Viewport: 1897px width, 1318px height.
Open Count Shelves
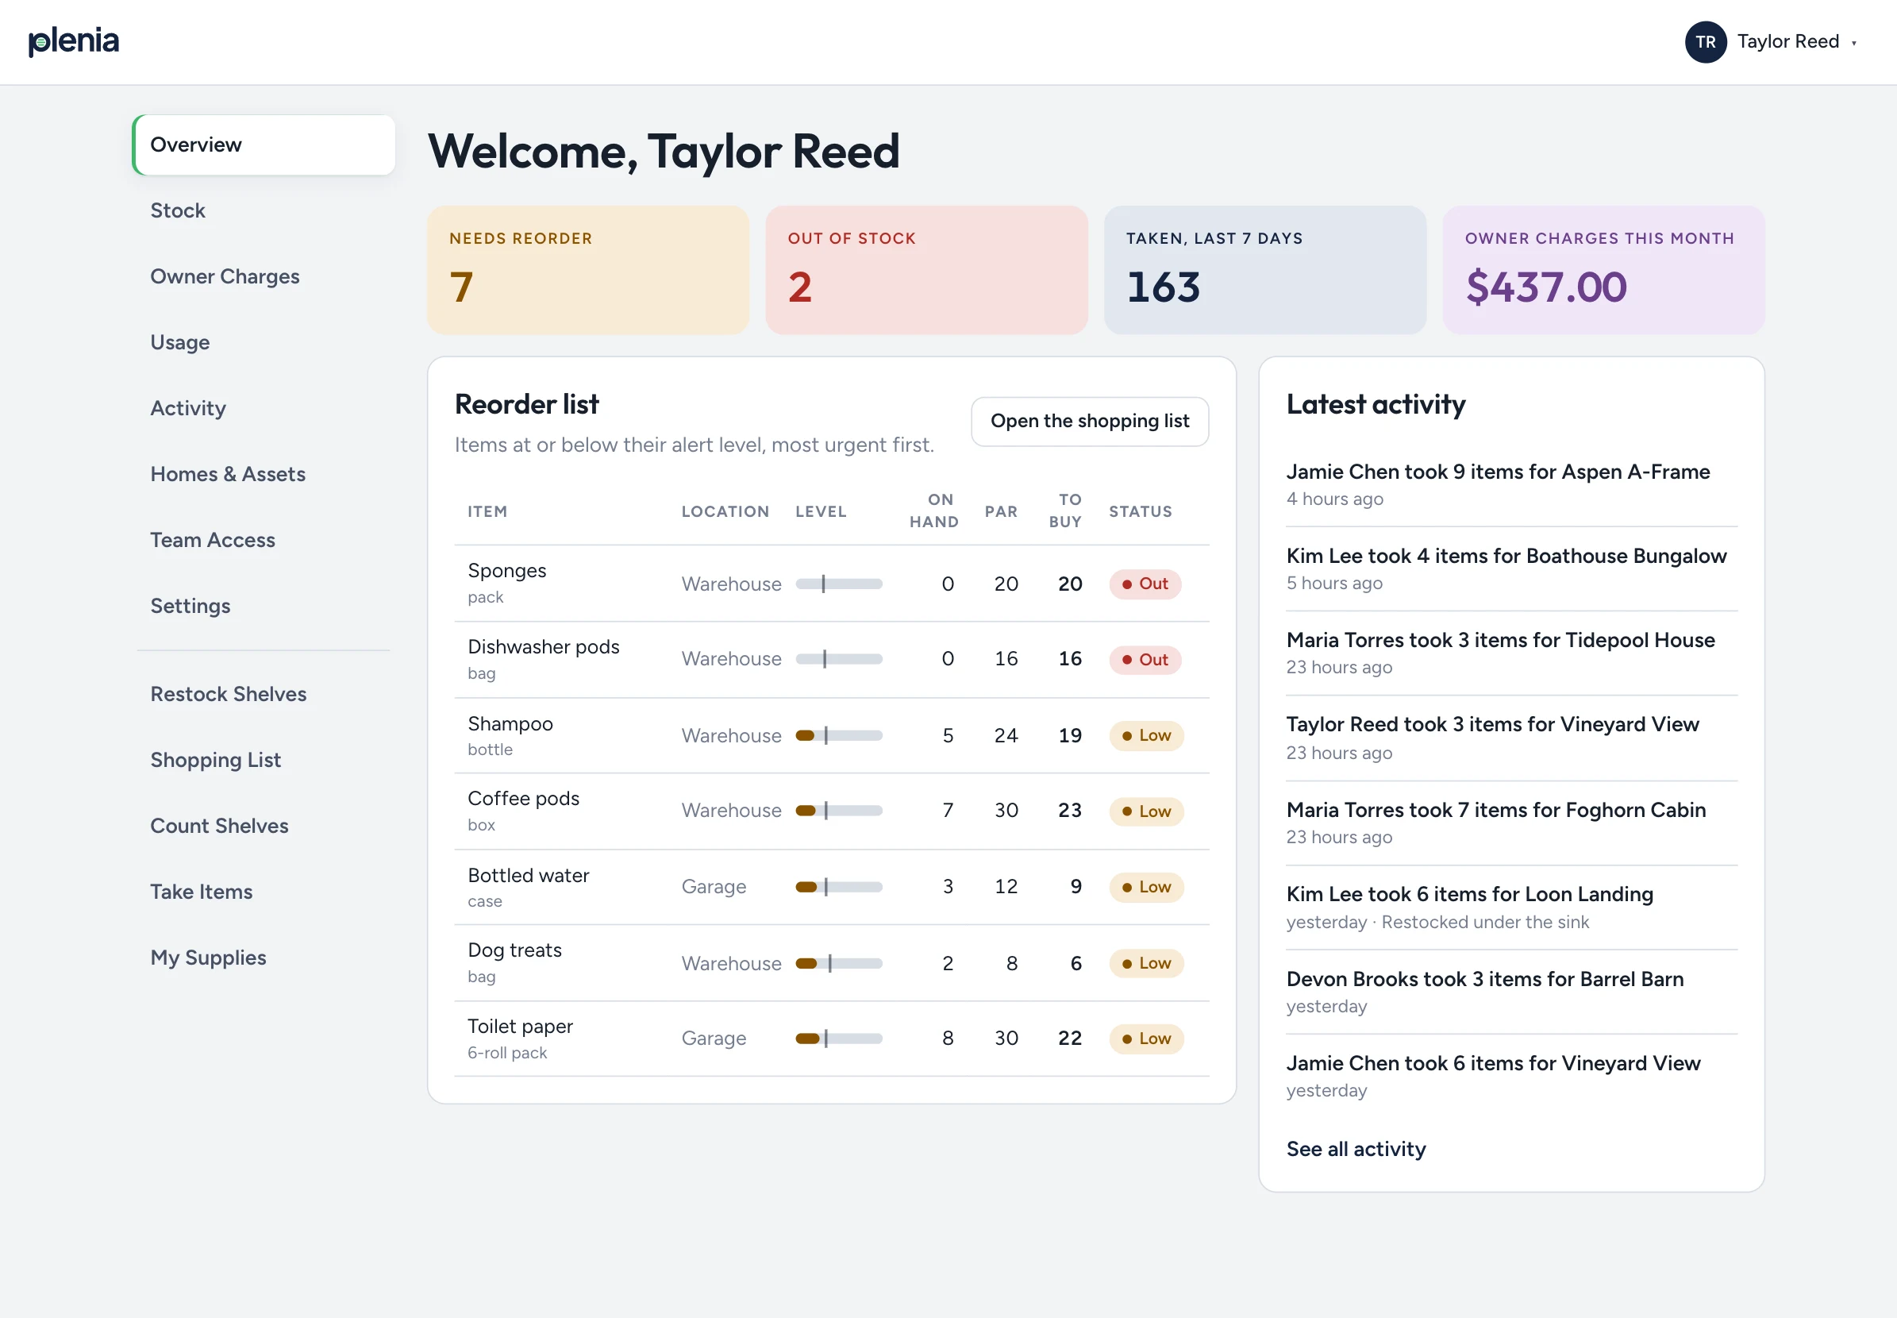click(220, 826)
